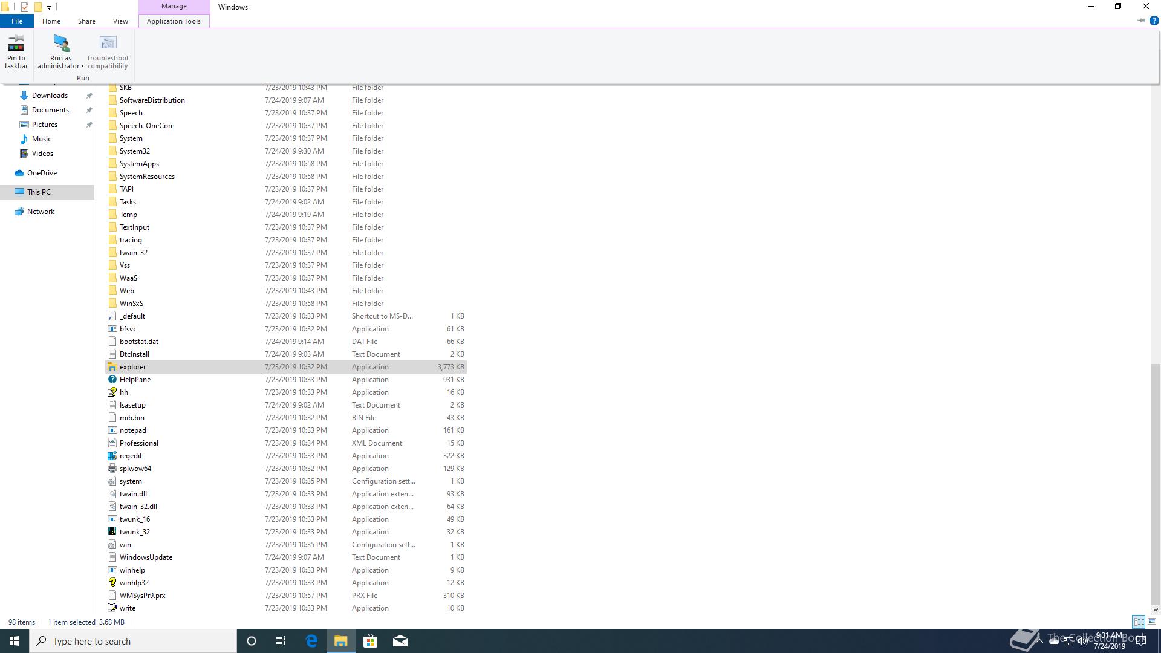Image resolution: width=1161 pixels, height=653 pixels.
Task: Click the Properties checkmark icon in title bar
Action: pyautogui.click(x=25, y=7)
